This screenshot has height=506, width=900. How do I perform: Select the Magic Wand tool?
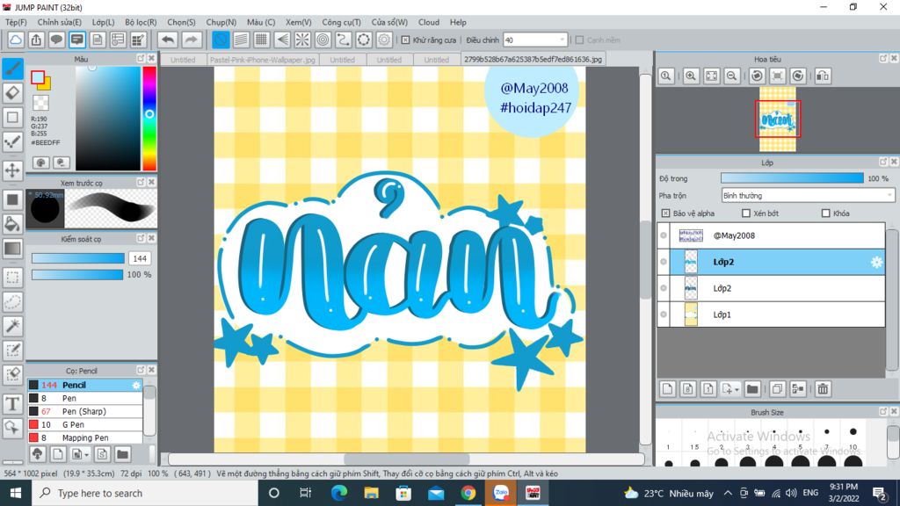pos(12,326)
